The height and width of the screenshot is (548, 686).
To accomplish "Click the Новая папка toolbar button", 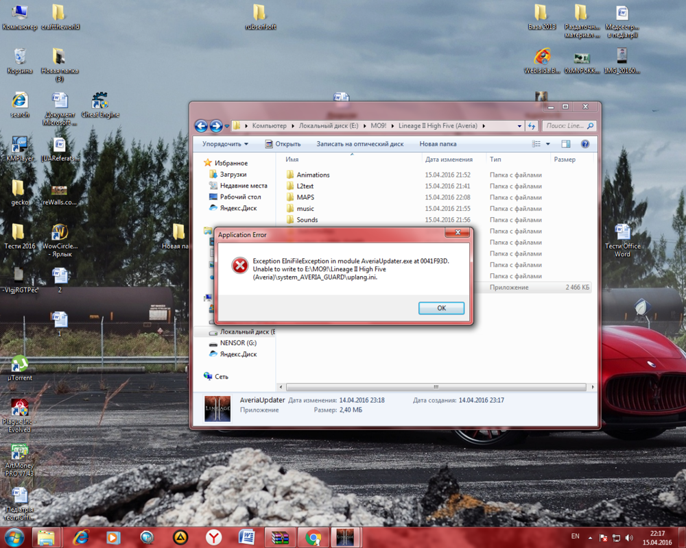I will click(x=438, y=144).
